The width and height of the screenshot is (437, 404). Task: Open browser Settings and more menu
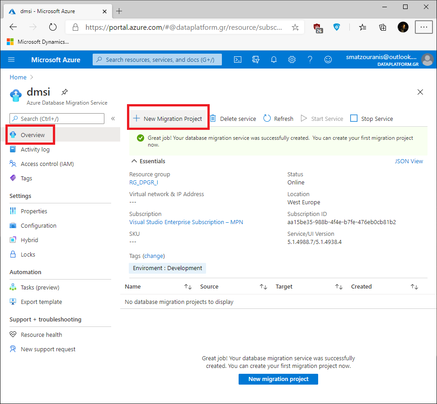coord(423,27)
